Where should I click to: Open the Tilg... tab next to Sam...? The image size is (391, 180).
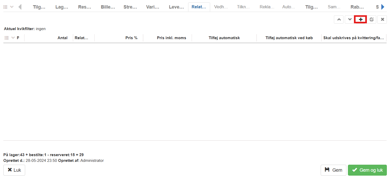[x=312, y=7]
